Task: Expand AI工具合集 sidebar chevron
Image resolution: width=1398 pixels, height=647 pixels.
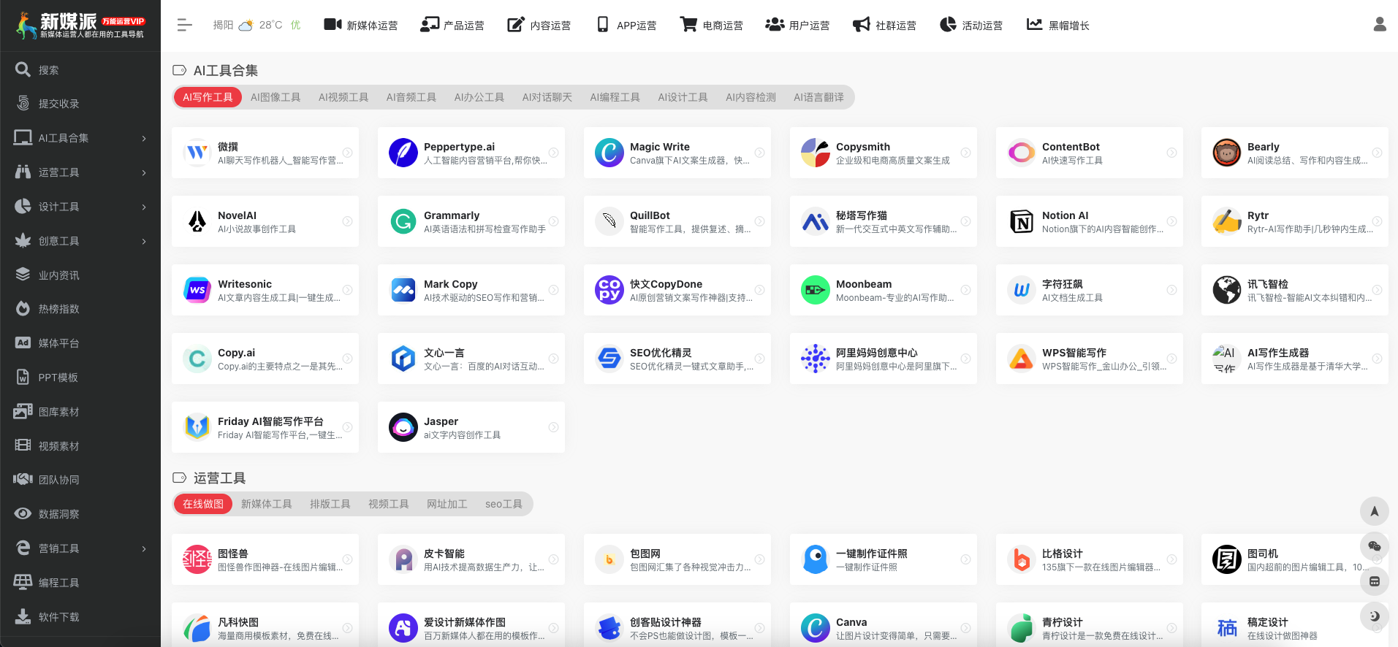Action: click(x=144, y=138)
